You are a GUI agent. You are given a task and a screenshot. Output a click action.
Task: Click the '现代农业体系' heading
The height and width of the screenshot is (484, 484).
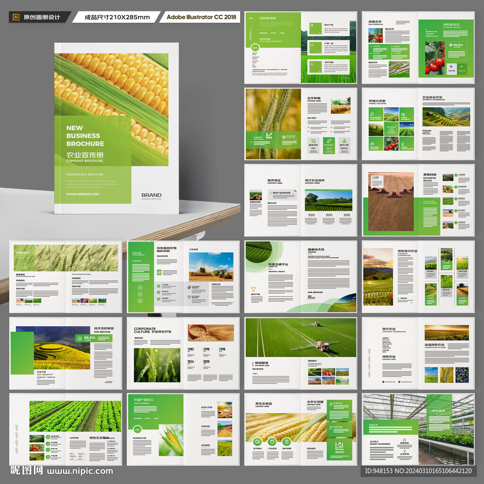315,180
